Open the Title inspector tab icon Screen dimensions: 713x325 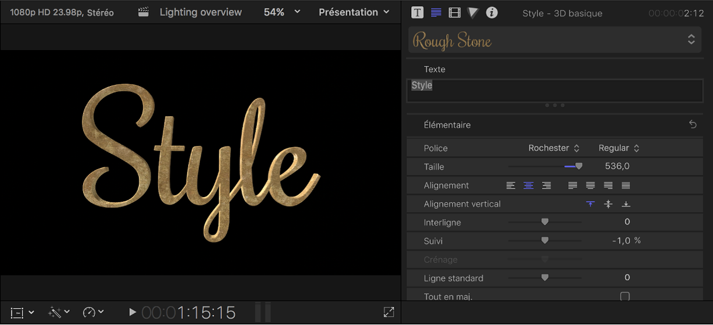pyautogui.click(x=417, y=12)
